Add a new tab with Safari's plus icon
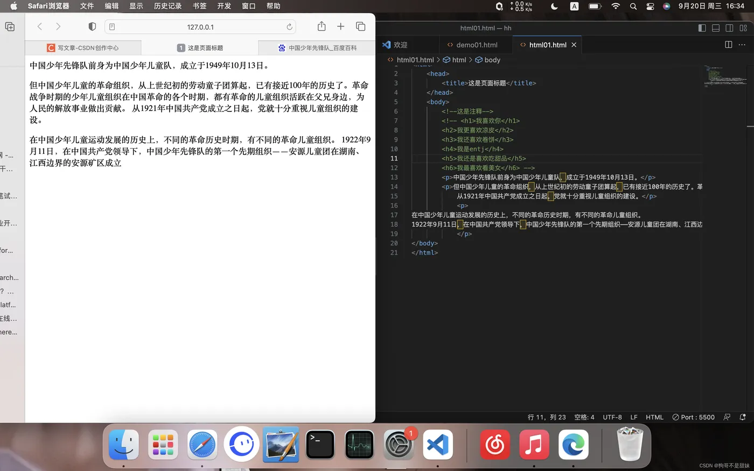Viewport: 754px width, 471px height. pyautogui.click(x=340, y=26)
